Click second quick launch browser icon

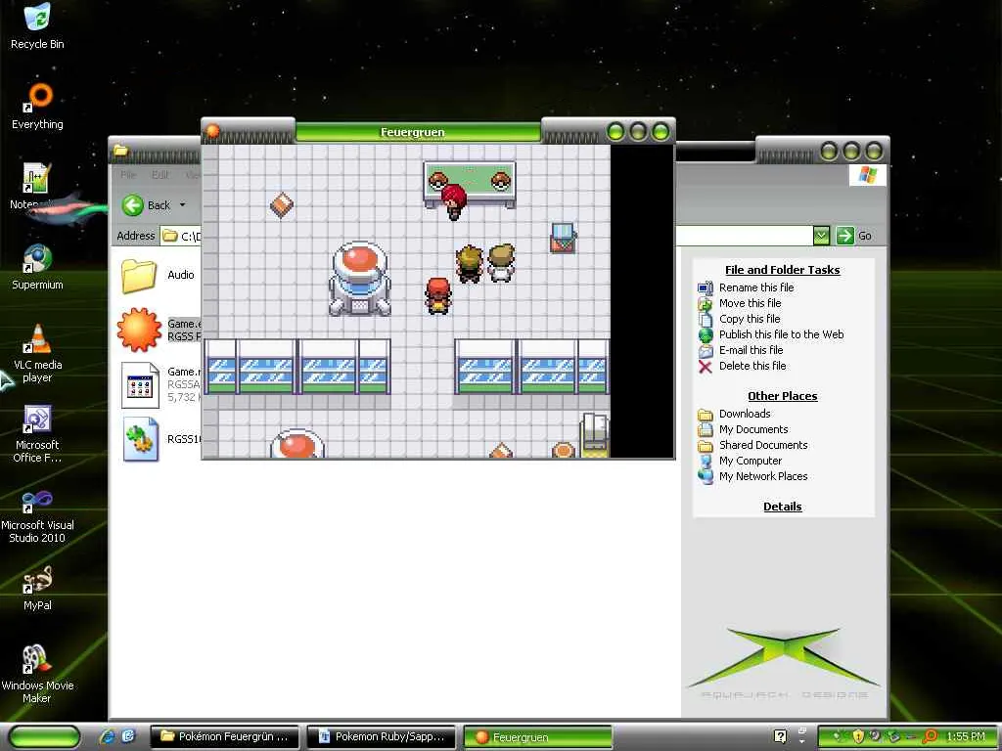click(128, 737)
